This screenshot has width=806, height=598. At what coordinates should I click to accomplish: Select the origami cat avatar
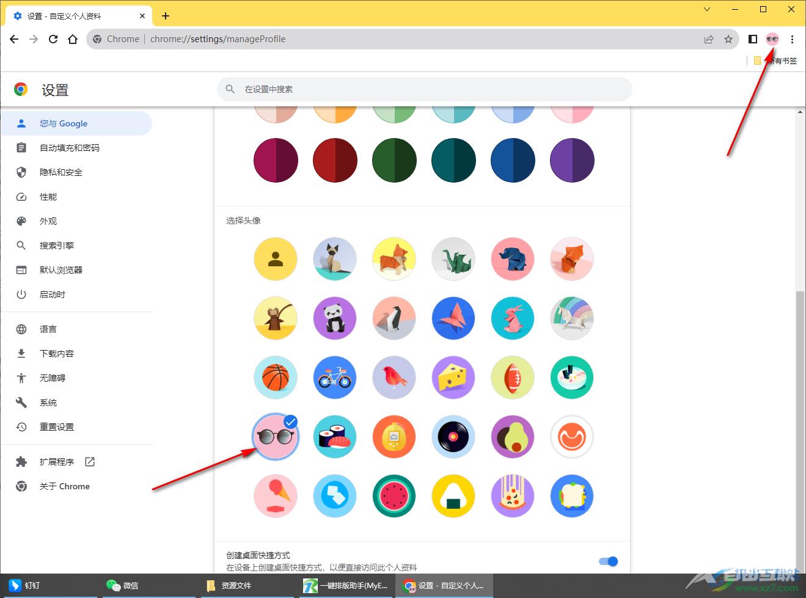point(335,259)
